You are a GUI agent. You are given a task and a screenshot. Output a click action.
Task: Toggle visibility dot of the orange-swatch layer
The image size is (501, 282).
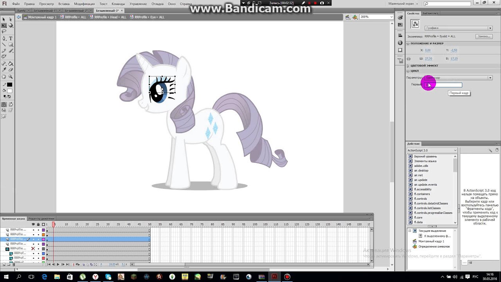click(33, 235)
